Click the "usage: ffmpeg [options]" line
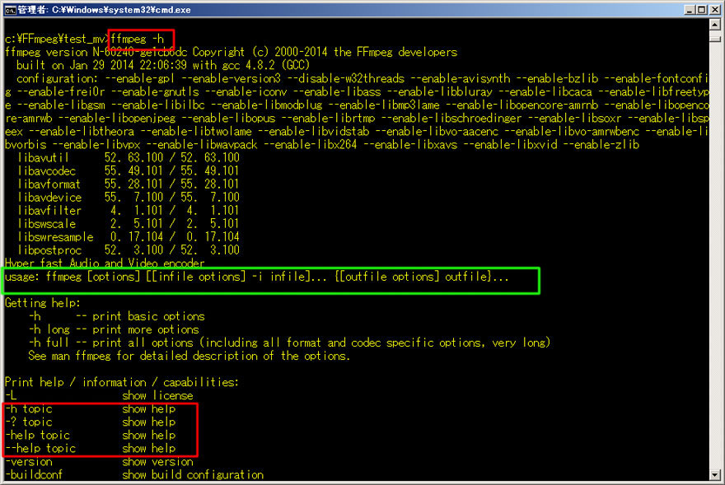This screenshot has width=725, height=485. click(256, 277)
